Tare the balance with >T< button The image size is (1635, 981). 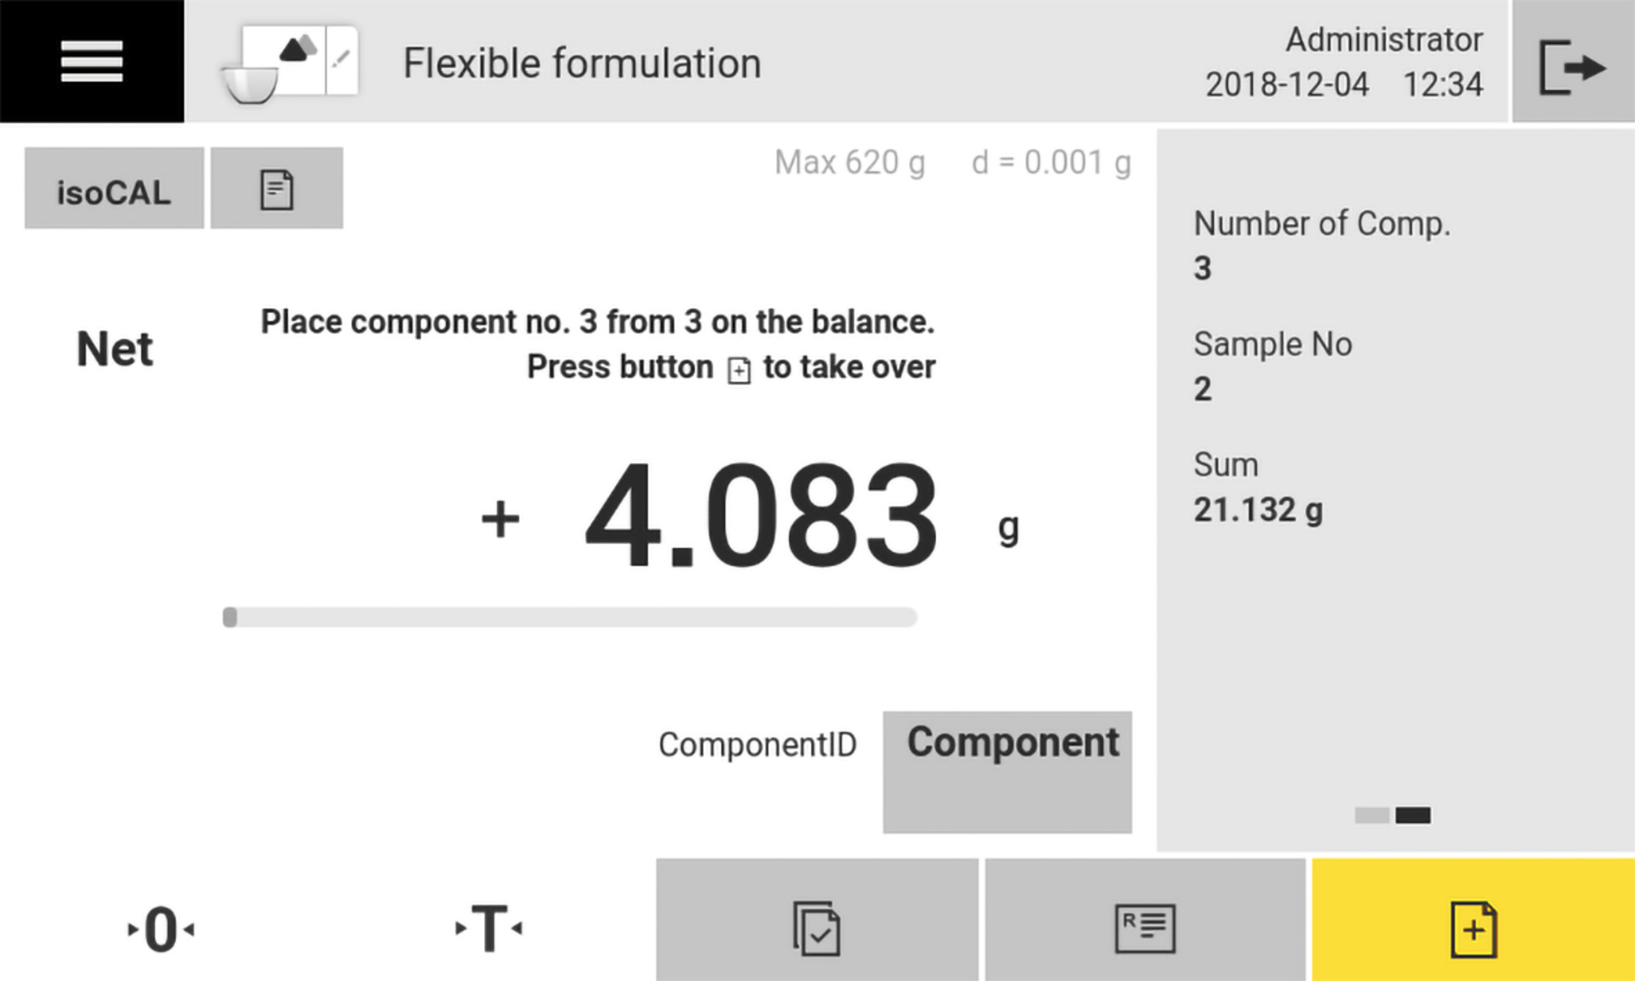pos(488,927)
